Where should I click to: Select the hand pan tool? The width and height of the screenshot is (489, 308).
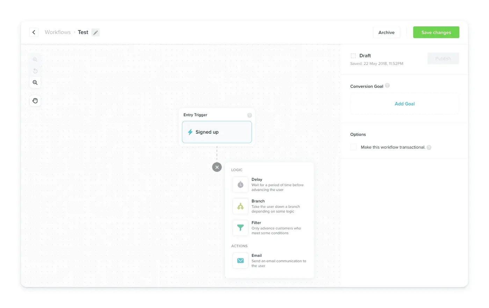[x=35, y=101]
